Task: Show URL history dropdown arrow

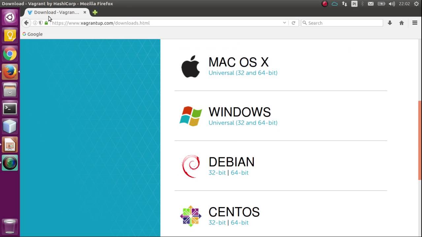Action: pos(284,23)
